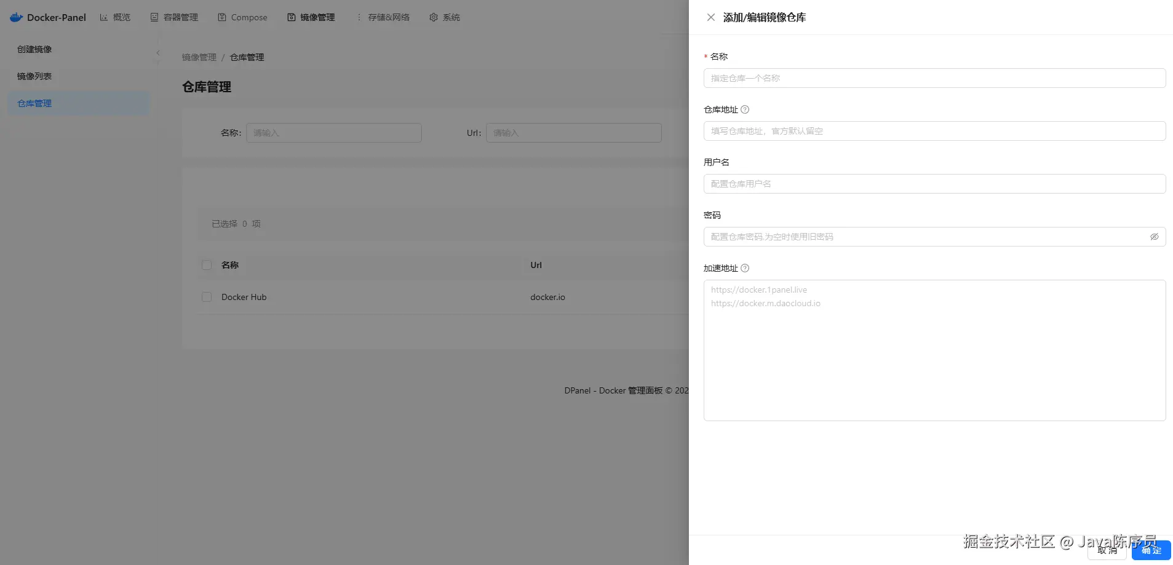Click the drawer 名称 name input
1173x565 pixels.
(x=934, y=78)
